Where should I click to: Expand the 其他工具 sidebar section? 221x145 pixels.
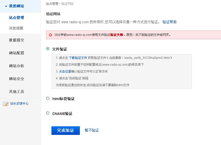click(16, 92)
